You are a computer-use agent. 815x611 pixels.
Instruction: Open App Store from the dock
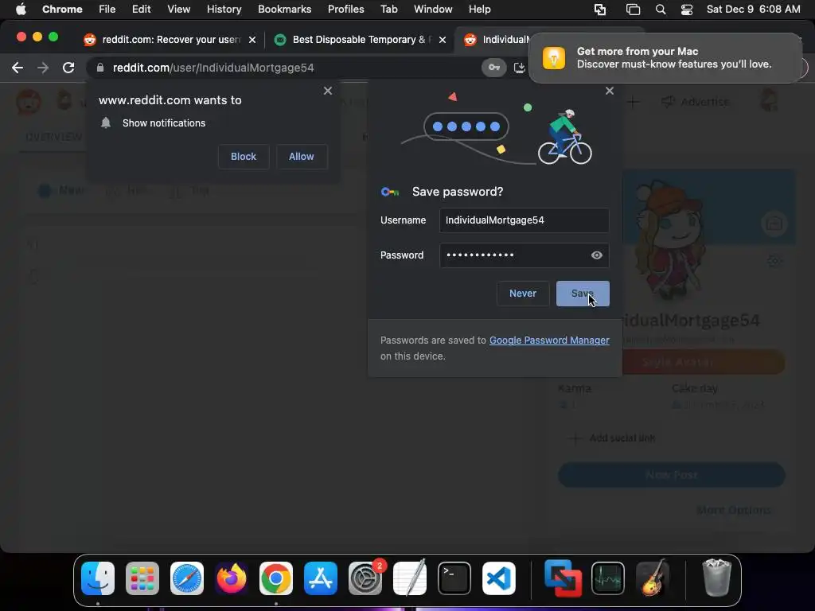[321, 578]
